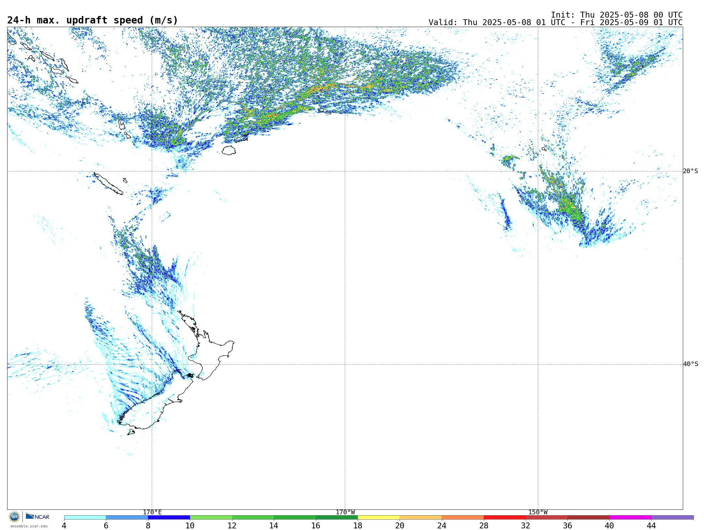Click the magenta 40-44 colorbar segment
The height and width of the screenshot is (530, 704).
[630, 518]
